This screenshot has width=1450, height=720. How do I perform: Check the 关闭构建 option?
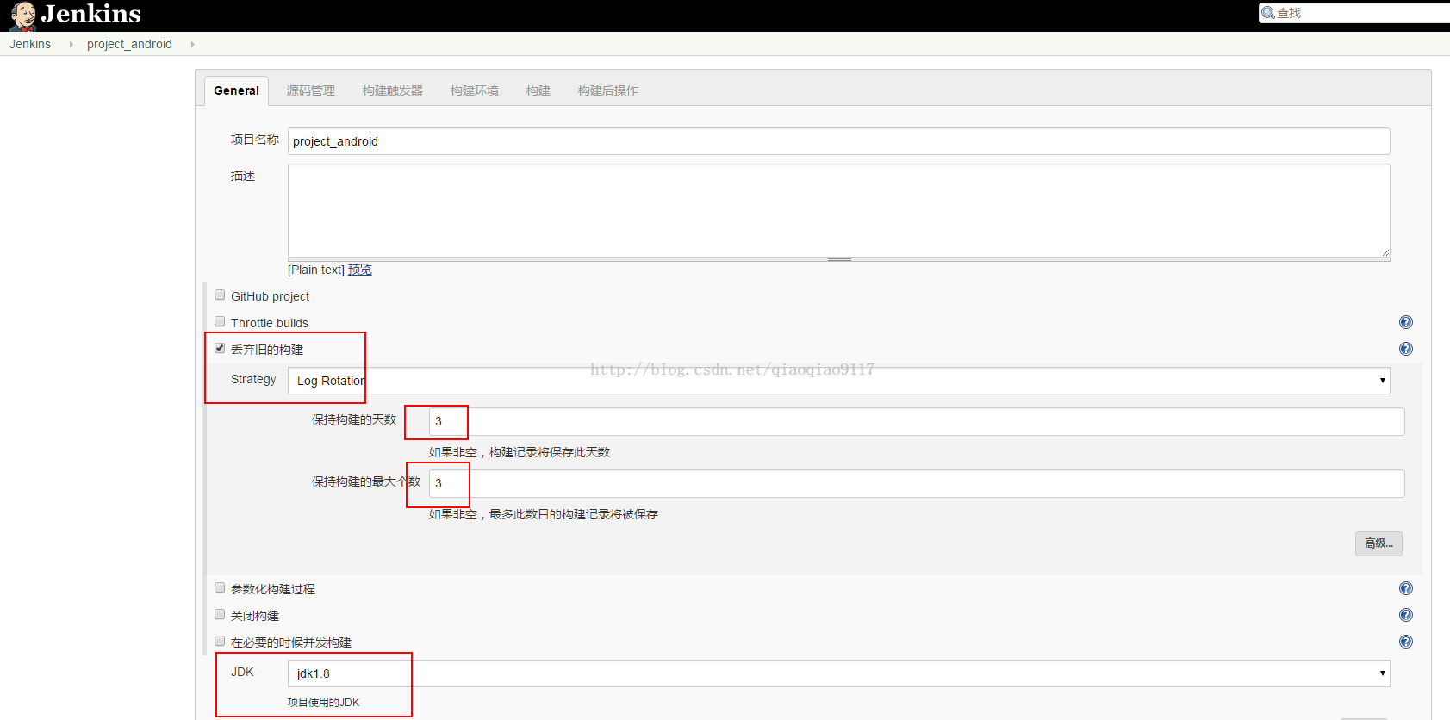[x=220, y=614]
